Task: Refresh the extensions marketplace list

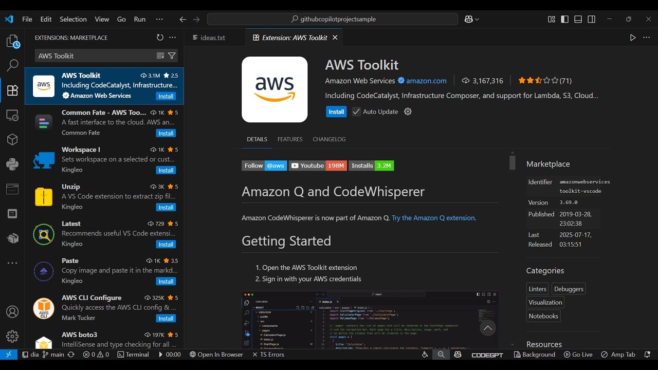Action: (160, 38)
